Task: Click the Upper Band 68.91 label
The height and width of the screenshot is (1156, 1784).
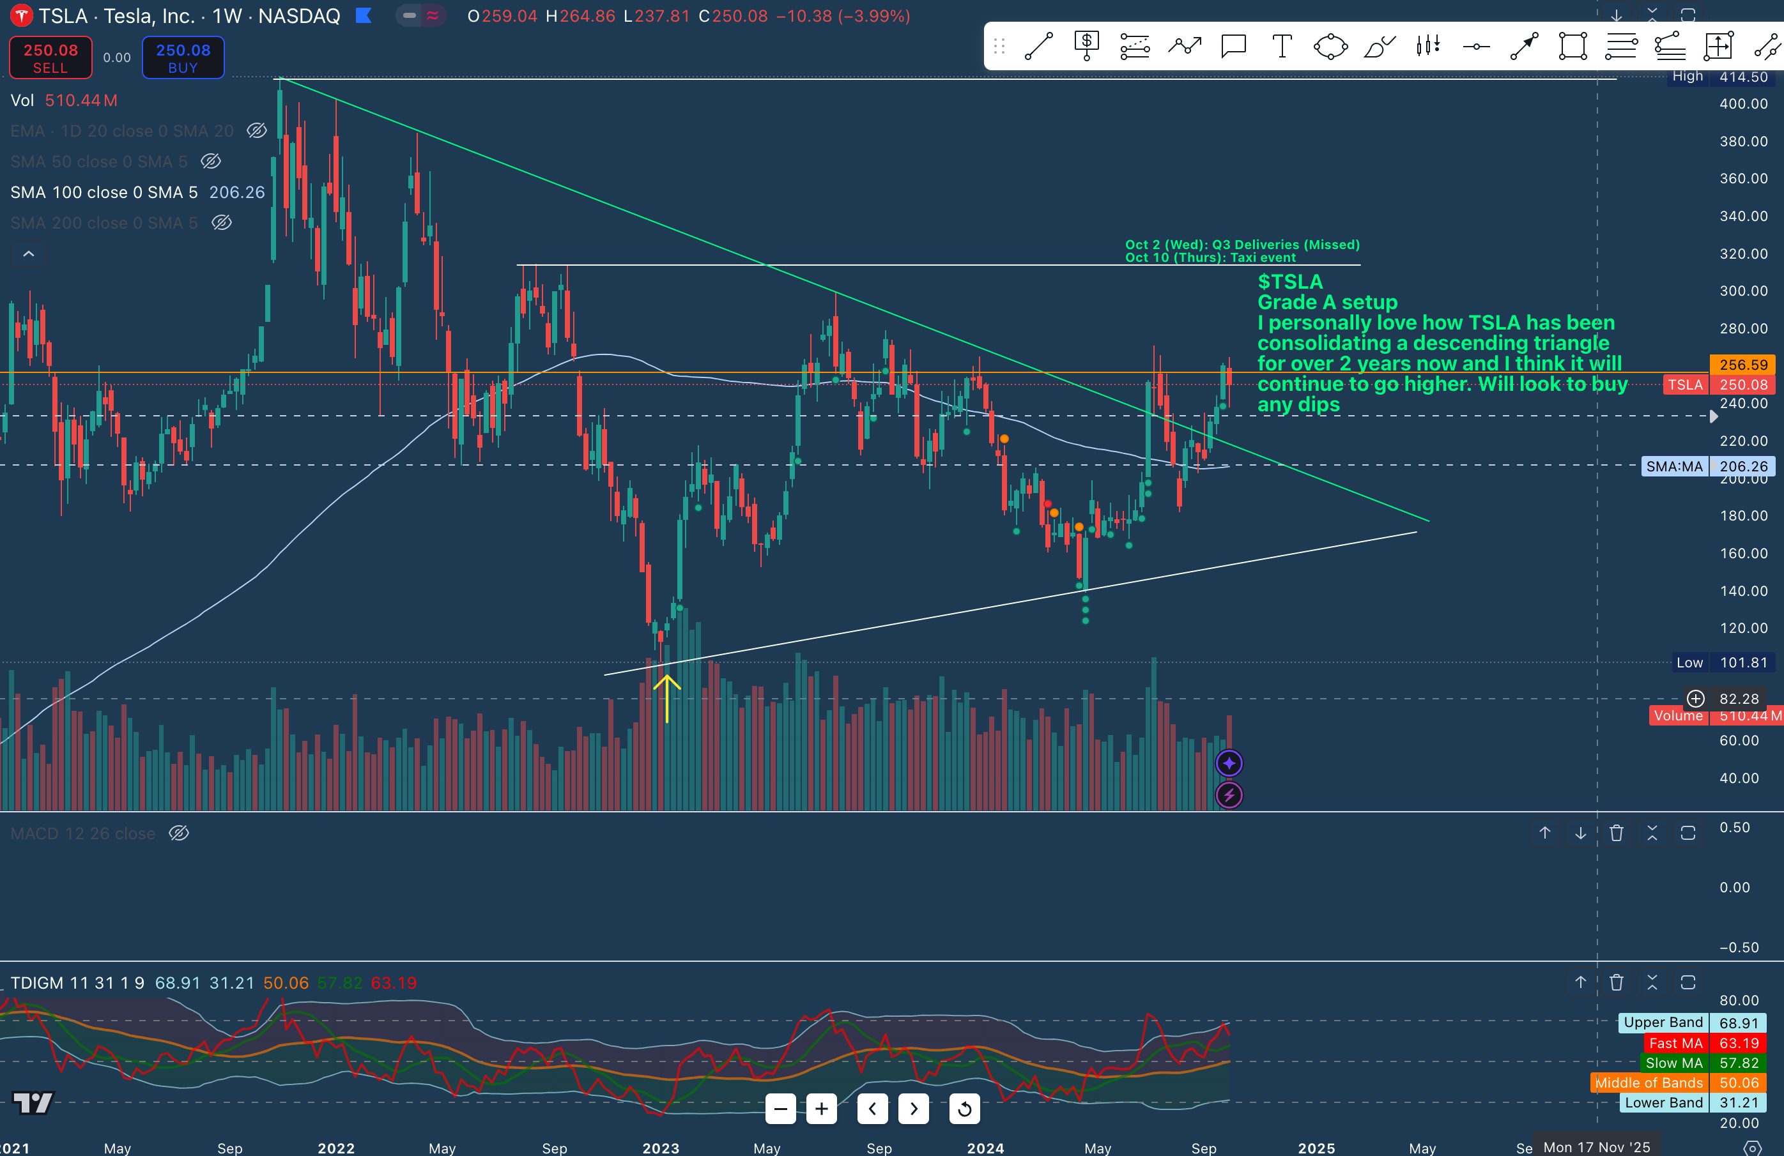Action: tap(1693, 1023)
